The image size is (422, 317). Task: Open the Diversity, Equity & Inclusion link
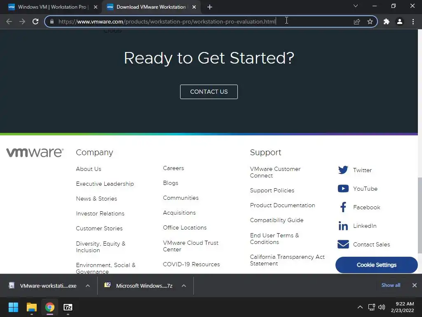click(101, 247)
